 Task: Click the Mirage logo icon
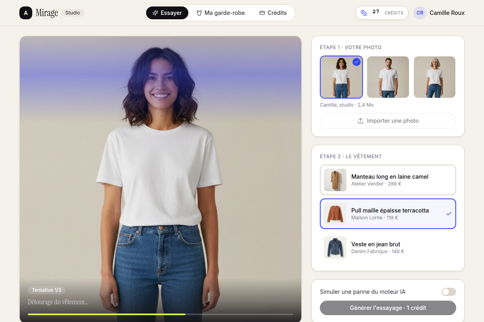coord(26,13)
